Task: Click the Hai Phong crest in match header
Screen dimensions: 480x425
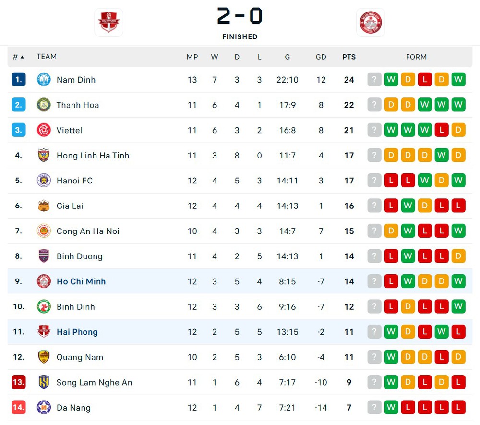Action: click(x=108, y=22)
